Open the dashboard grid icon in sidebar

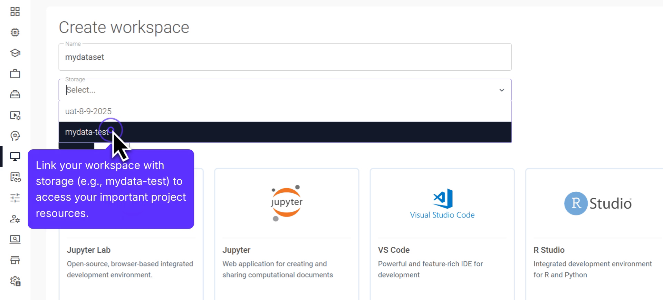pos(15,12)
